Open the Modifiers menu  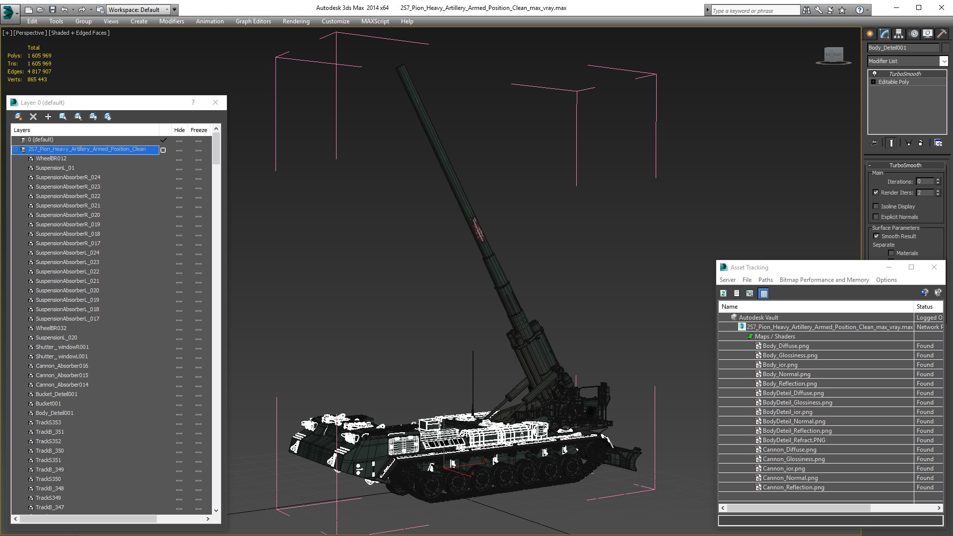tap(172, 21)
